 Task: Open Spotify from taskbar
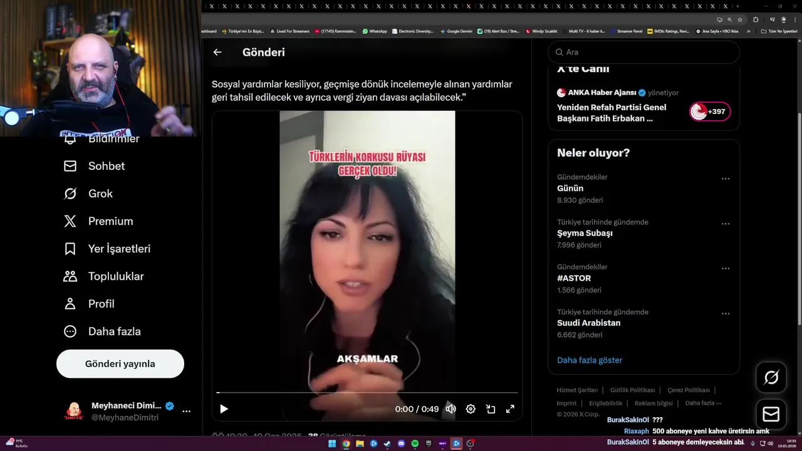(415, 443)
